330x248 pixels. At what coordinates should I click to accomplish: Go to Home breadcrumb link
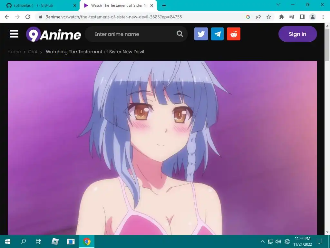[14, 52]
